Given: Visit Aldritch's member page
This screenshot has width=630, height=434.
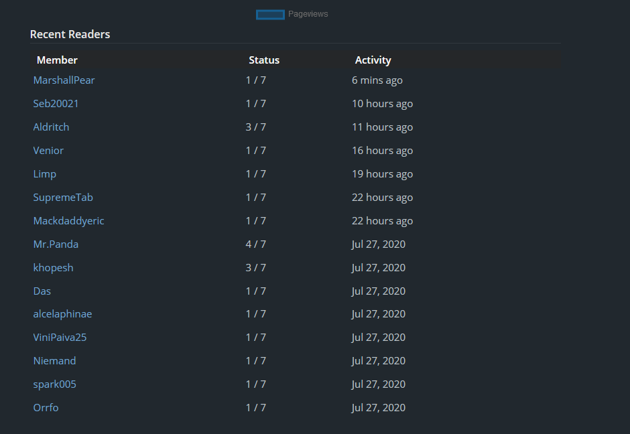Looking at the screenshot, I should 51,127.
